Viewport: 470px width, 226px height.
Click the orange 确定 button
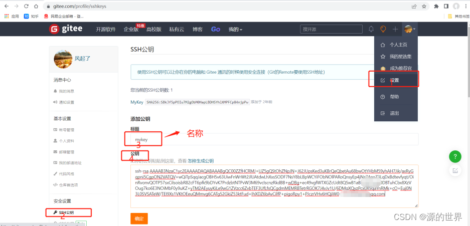click(x=139, y=218)
